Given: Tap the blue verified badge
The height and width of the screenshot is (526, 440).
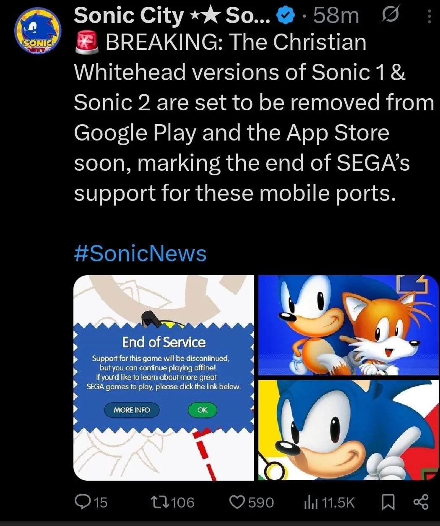Looking at the screenshot, I should 286,16.
